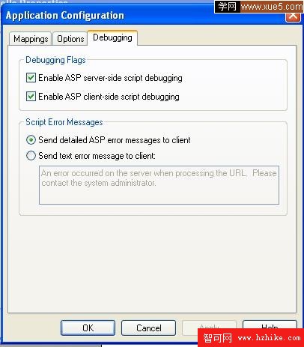Viewport: 304px width, 347px height.
Task: Uncheck the ASP server-side script debugging checkbox
Action: pyautogui.click(x=31, y=78)
